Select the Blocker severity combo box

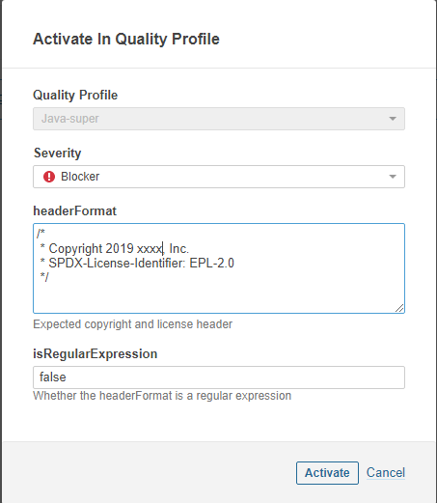219,177
